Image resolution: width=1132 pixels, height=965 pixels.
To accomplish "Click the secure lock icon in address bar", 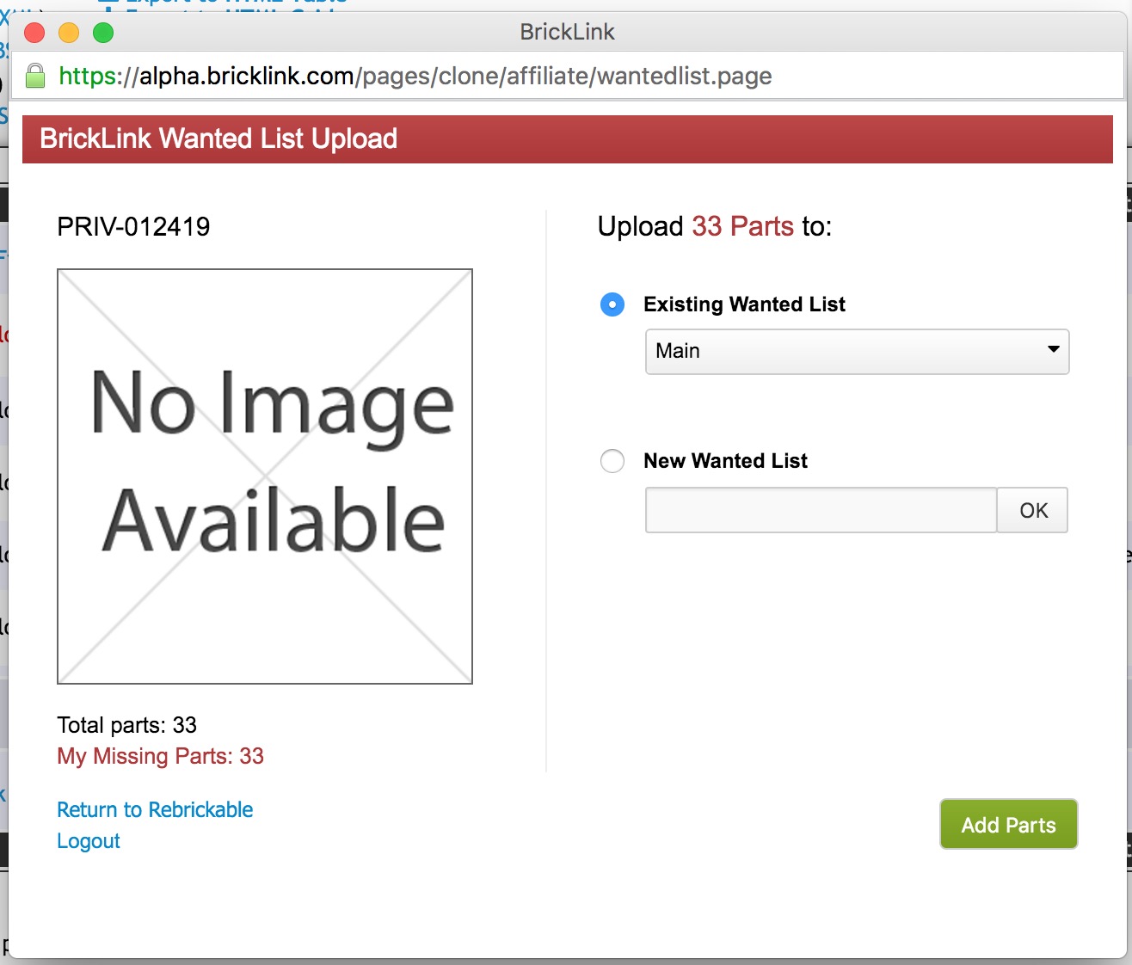I will (x=35, y=76).
